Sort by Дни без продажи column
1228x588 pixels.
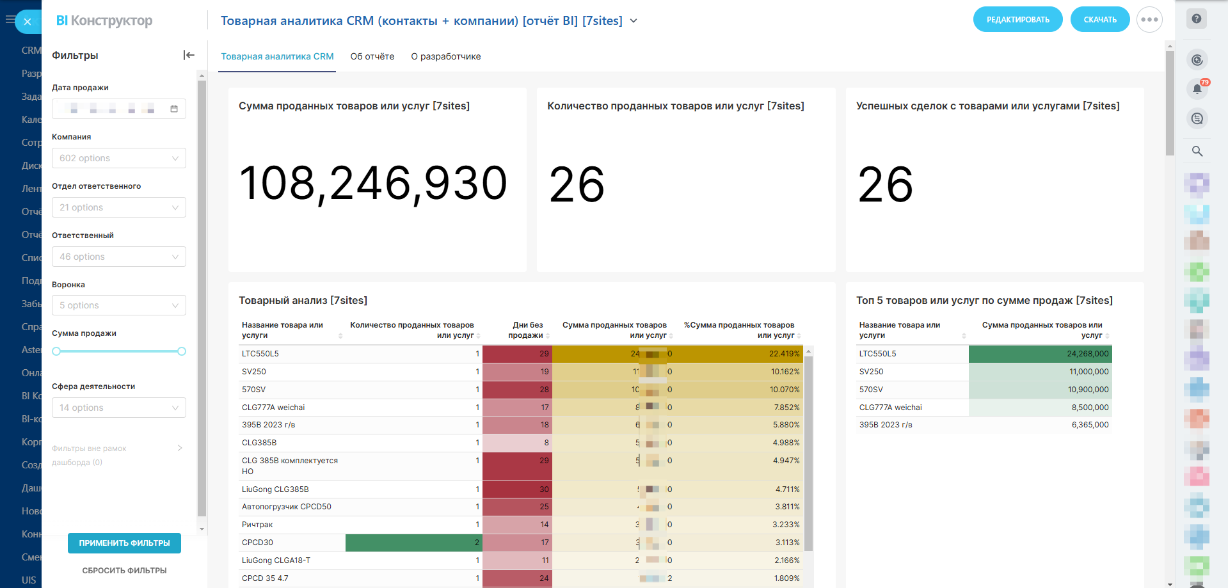[548, 336]
